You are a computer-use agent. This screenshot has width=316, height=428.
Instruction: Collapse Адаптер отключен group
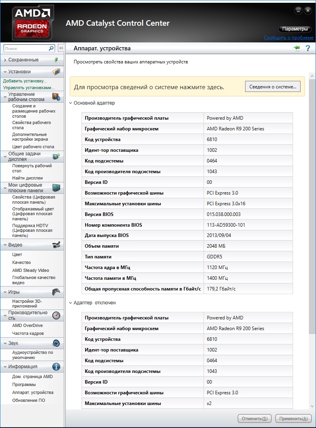(x=70, y=303)
